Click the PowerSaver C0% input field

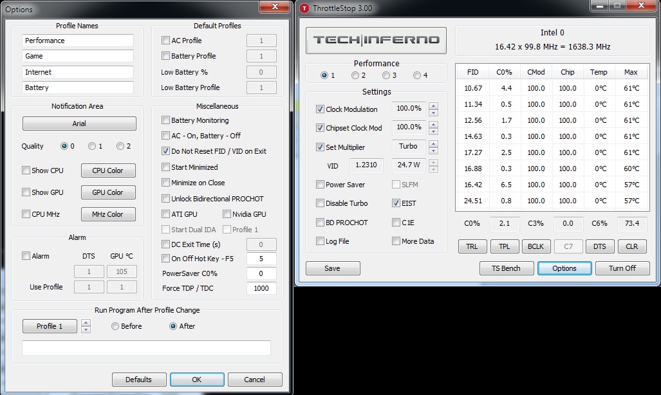pyautogui.click(x=261, y=273)
